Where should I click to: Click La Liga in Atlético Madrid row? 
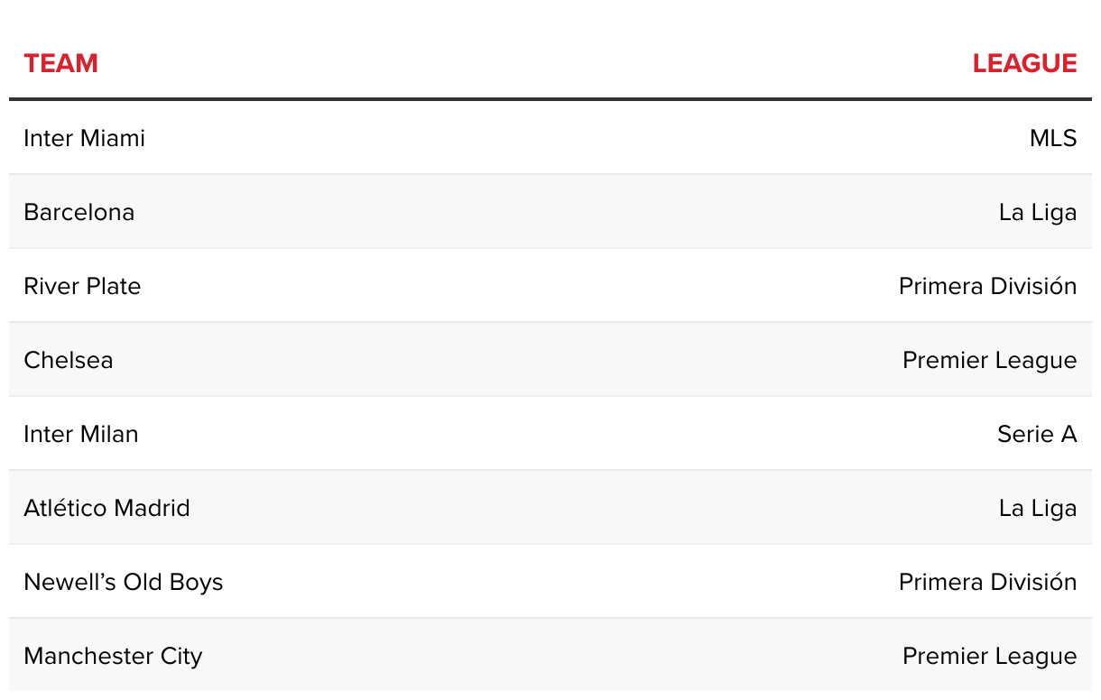(x=1038, y=508)
